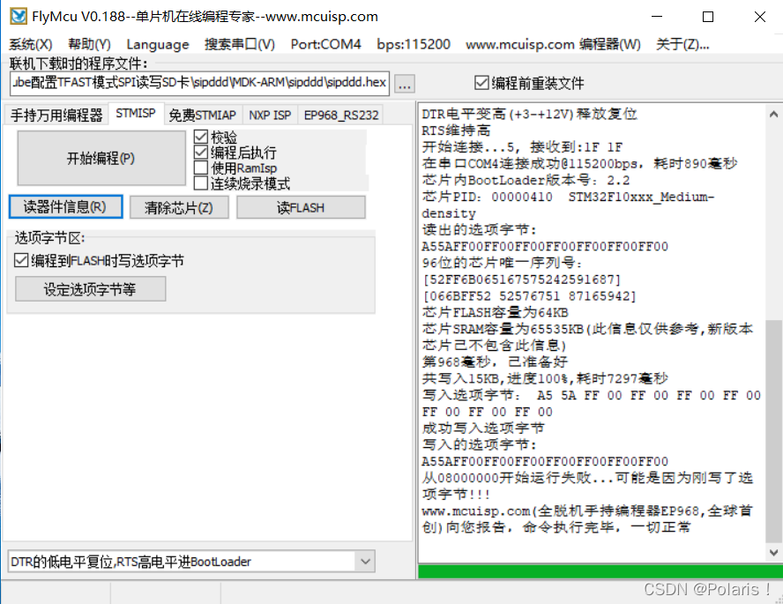Click the ... browse file button
Image resolution: width=783 pixels, height=604 pixels.
click(x=405, y=84)
